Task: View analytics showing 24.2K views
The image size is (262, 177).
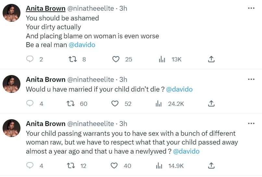Action: [x=159, y=104]
